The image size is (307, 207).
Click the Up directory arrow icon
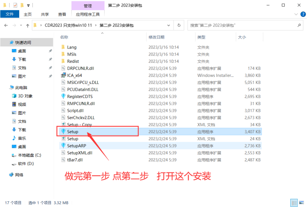pyautogui.click(x=28, y=25)
